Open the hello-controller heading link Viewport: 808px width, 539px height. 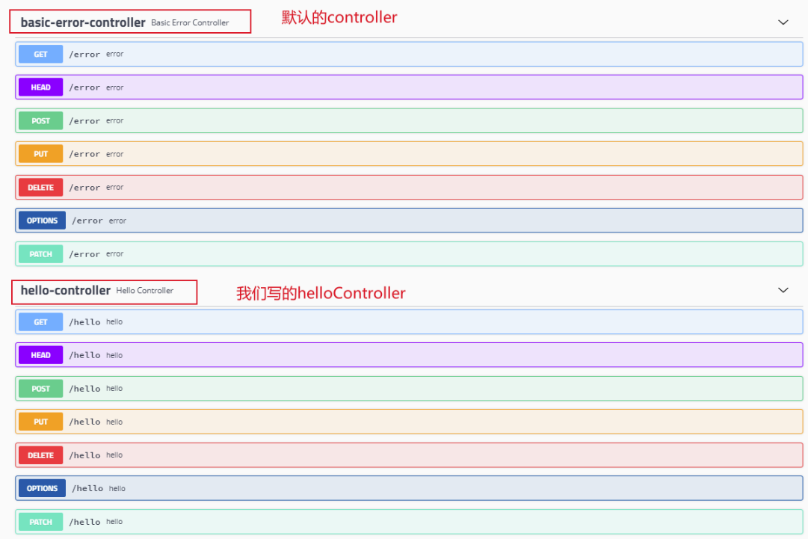(x=66, y=291)
